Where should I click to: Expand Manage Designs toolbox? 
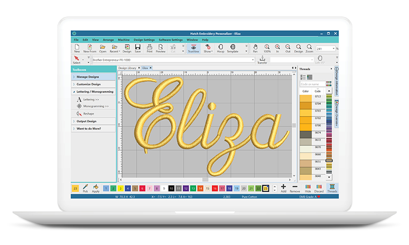pos(94,77)
